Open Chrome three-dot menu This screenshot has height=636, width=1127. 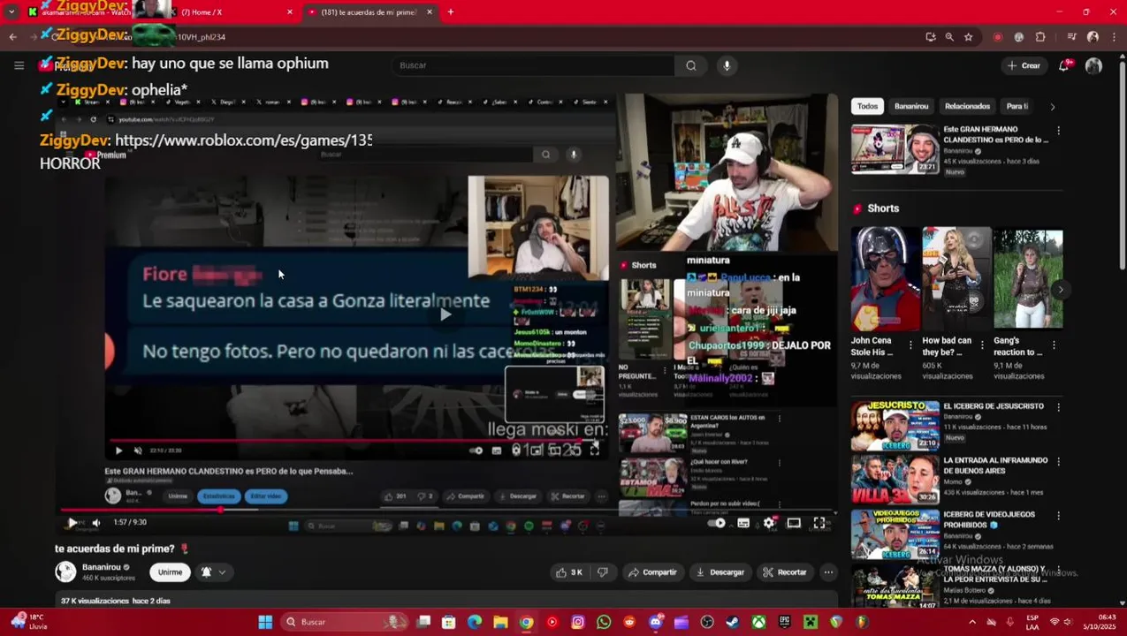(1113, 37)
